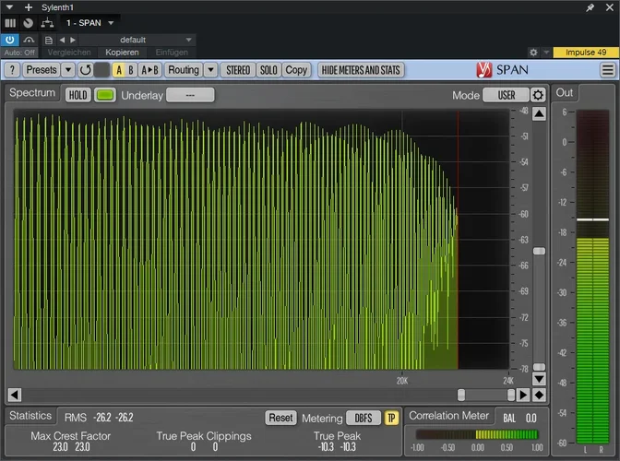The image size is (620, 461).
Task: Select the B preset slot
Action: [x=131, y=70]
